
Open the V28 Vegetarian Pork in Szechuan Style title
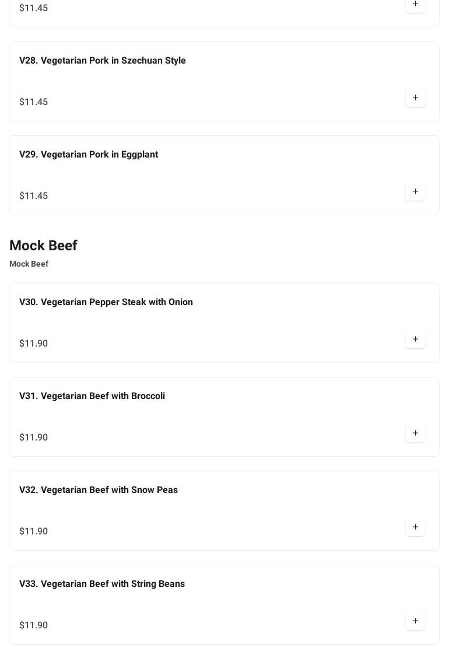(103, 61)
